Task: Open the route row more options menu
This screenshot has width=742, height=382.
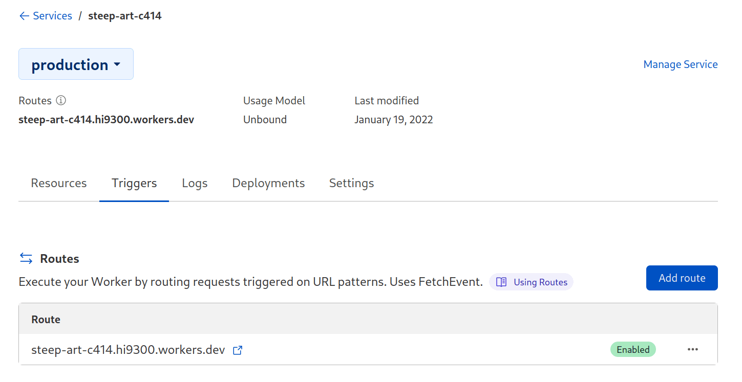Action: point(693,349)
